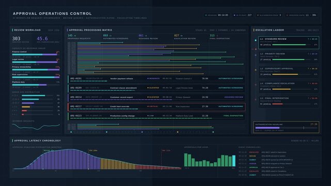Screen dimensions: 331x186
Task: Select the Assigned Review stage counter 061
Action: (141, 36)
